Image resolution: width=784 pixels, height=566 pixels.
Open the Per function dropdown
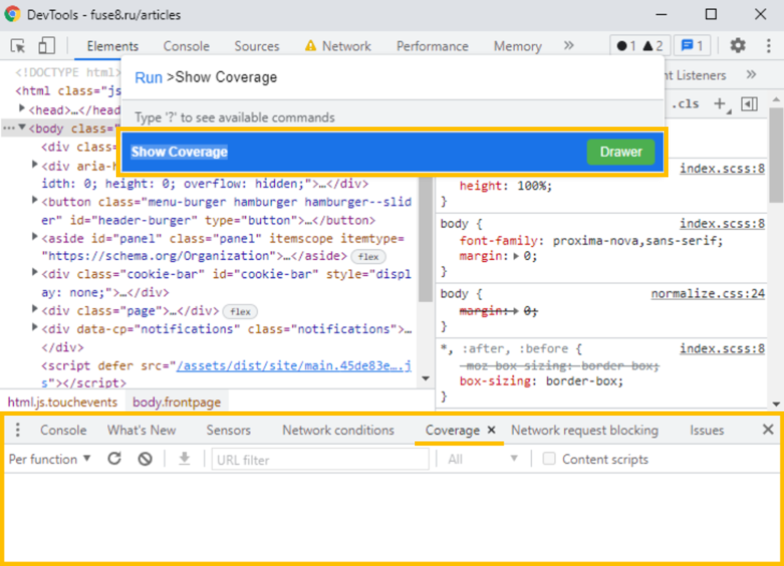tap(50, 459)
